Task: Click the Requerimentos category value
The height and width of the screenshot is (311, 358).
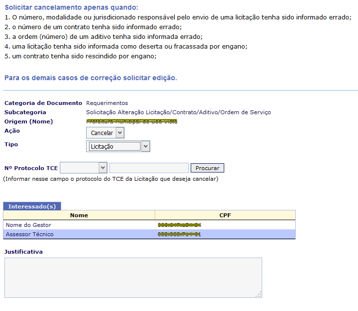Action: pos(107,103)
